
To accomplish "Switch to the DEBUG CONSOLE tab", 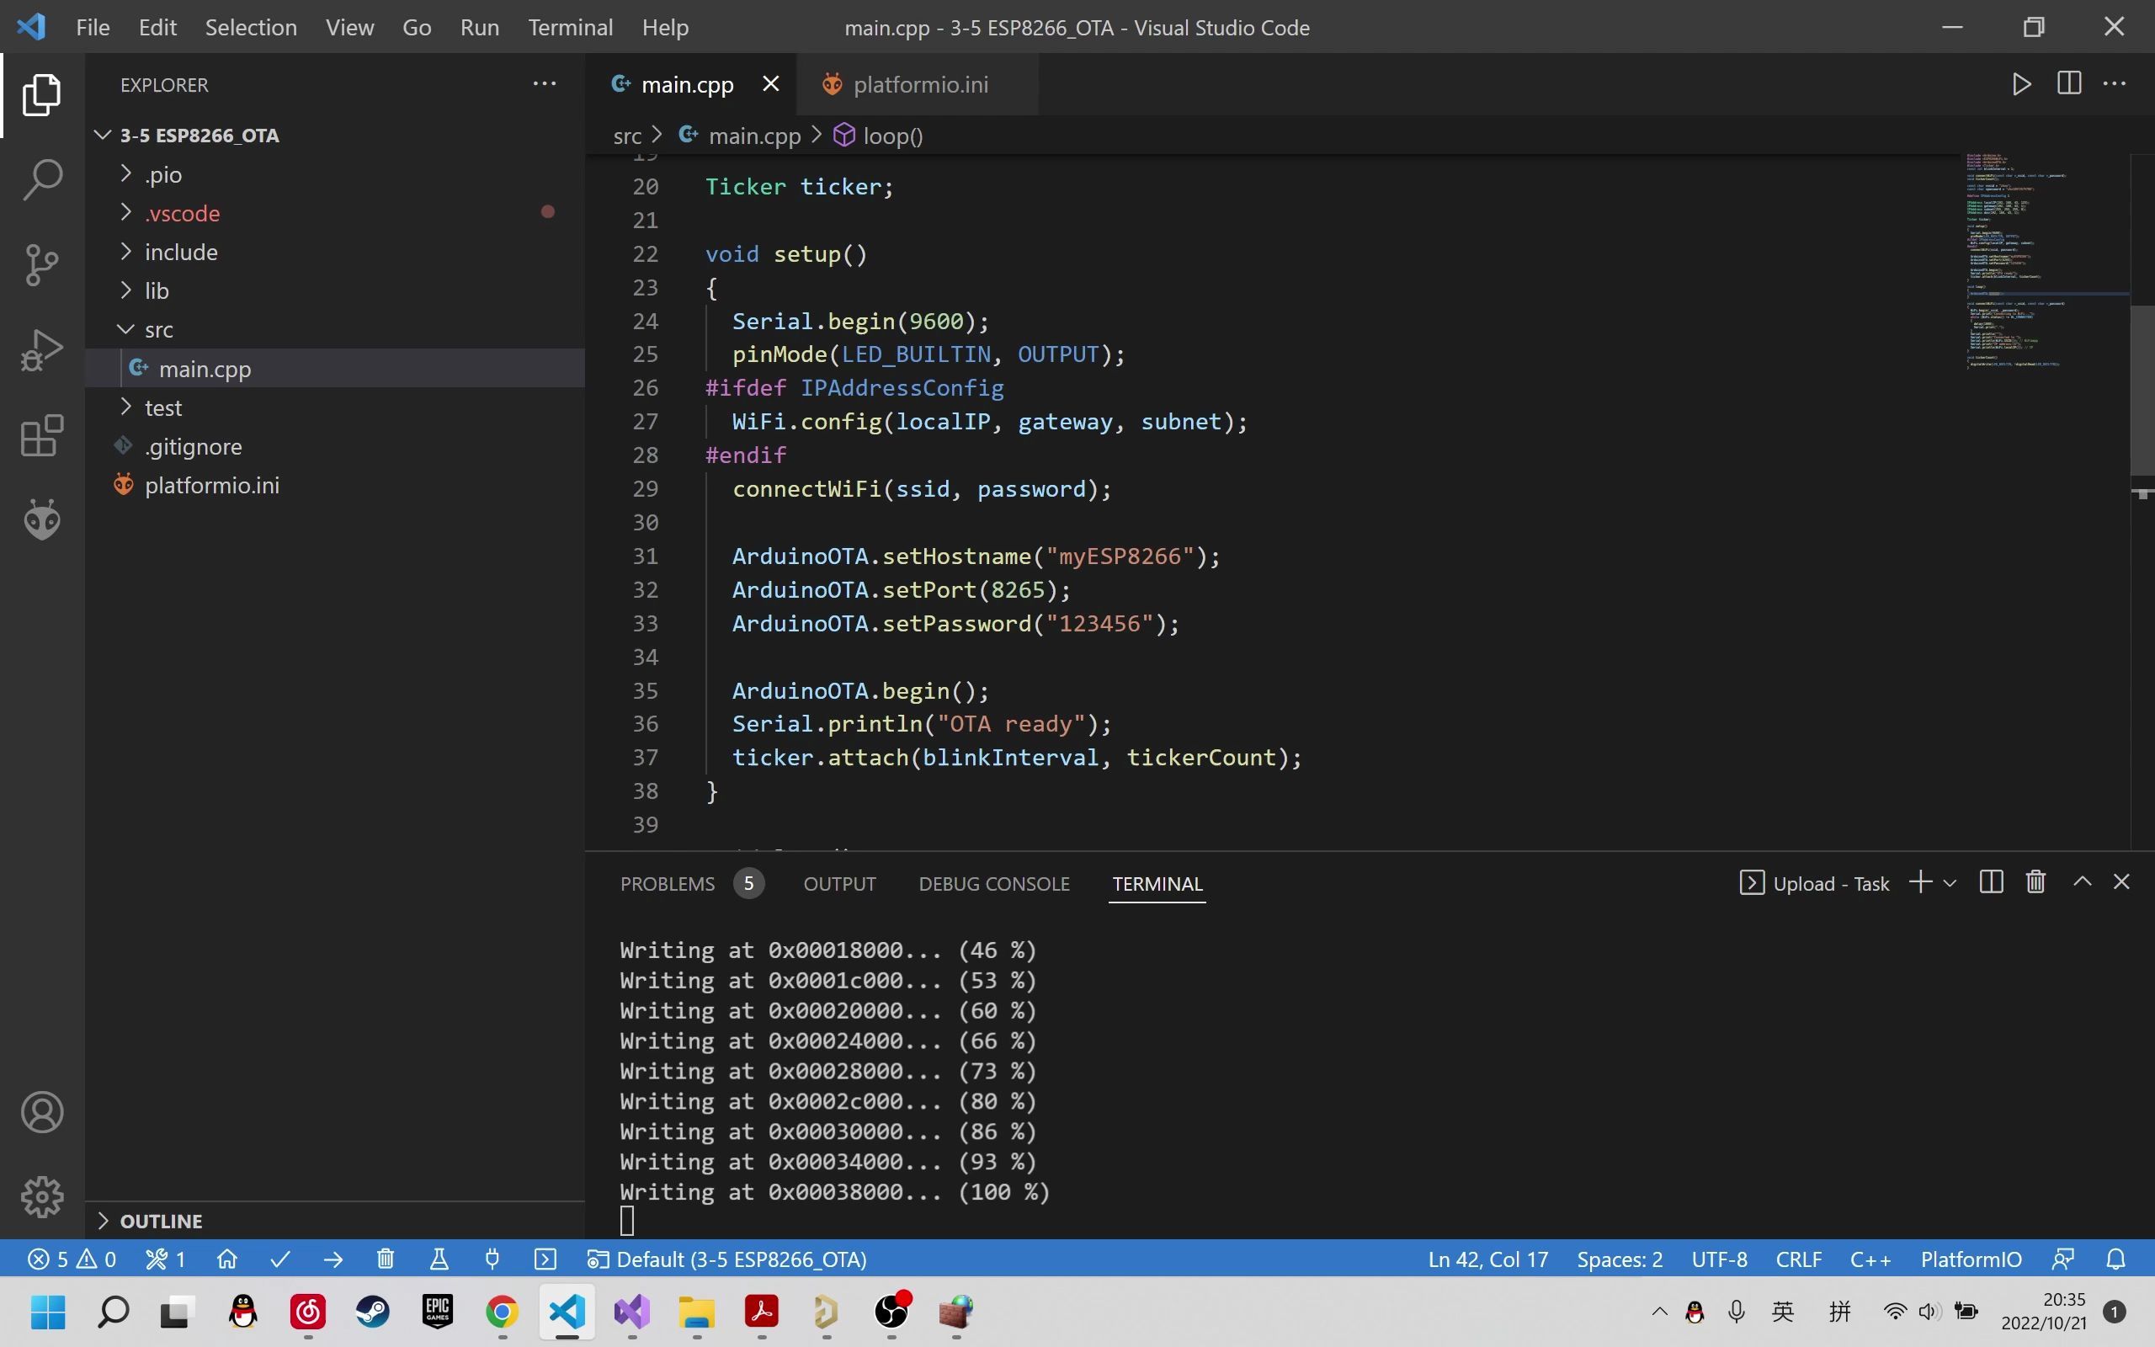I will click(994, 883).
